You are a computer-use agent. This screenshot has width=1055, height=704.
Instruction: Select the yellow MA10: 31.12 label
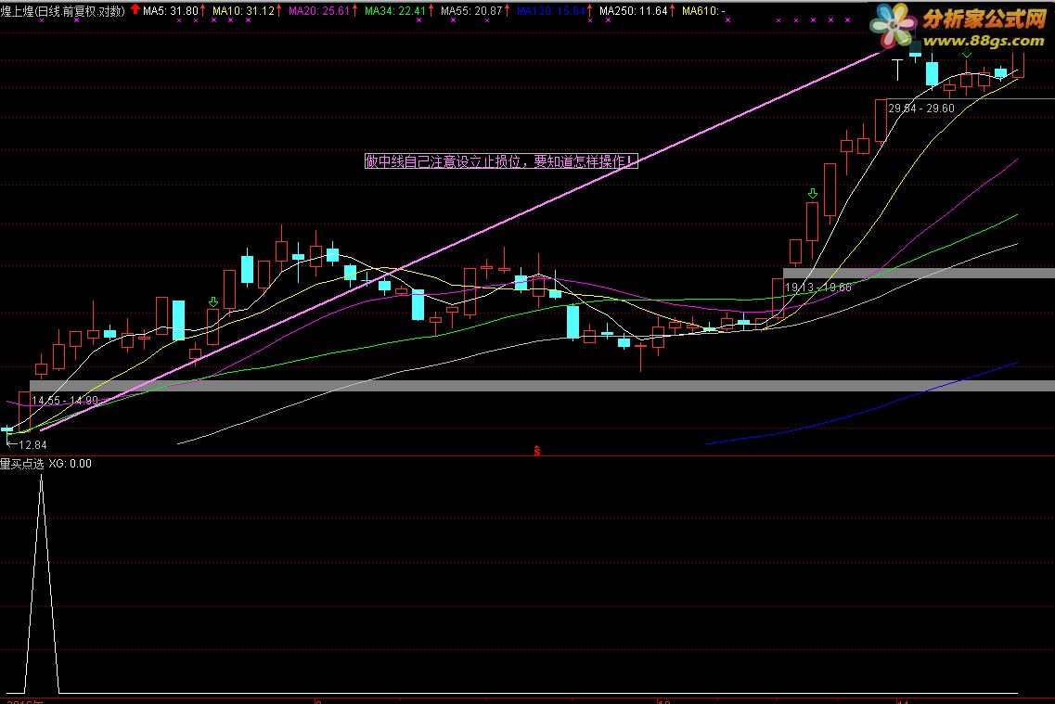point(243,11)
